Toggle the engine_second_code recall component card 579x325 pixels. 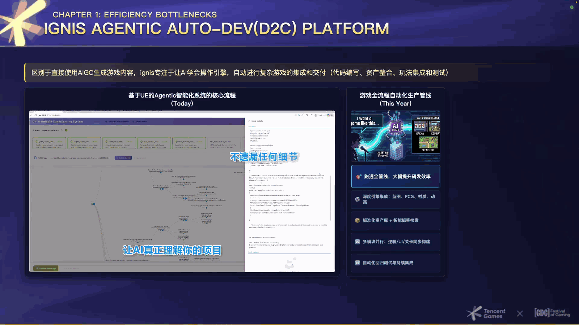[84, 143]
